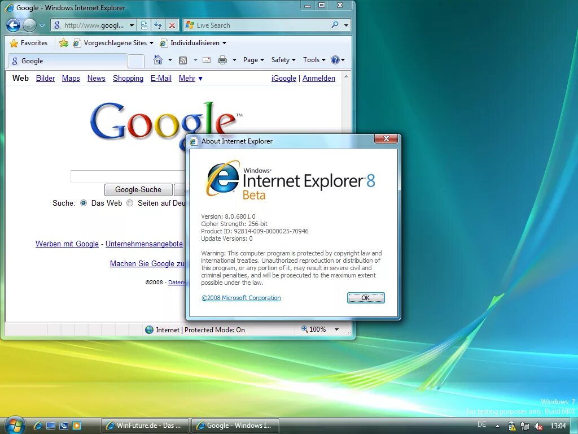Open a new tab with blank tab button
This screenshot has width=578, height=434.
click(135, 61)
